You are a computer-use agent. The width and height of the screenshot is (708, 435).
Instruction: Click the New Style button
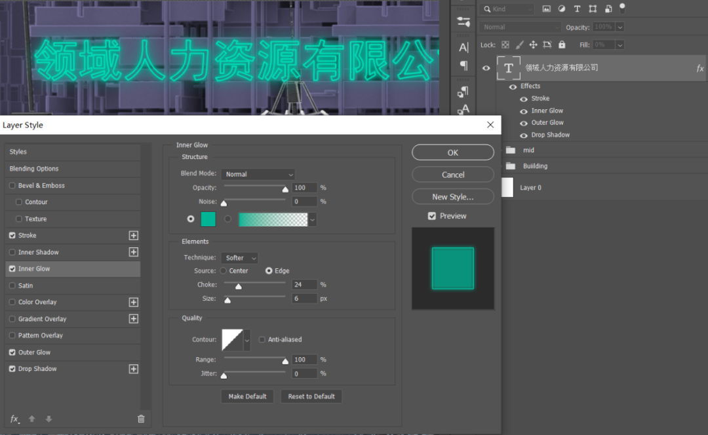(x=452, y=197)
